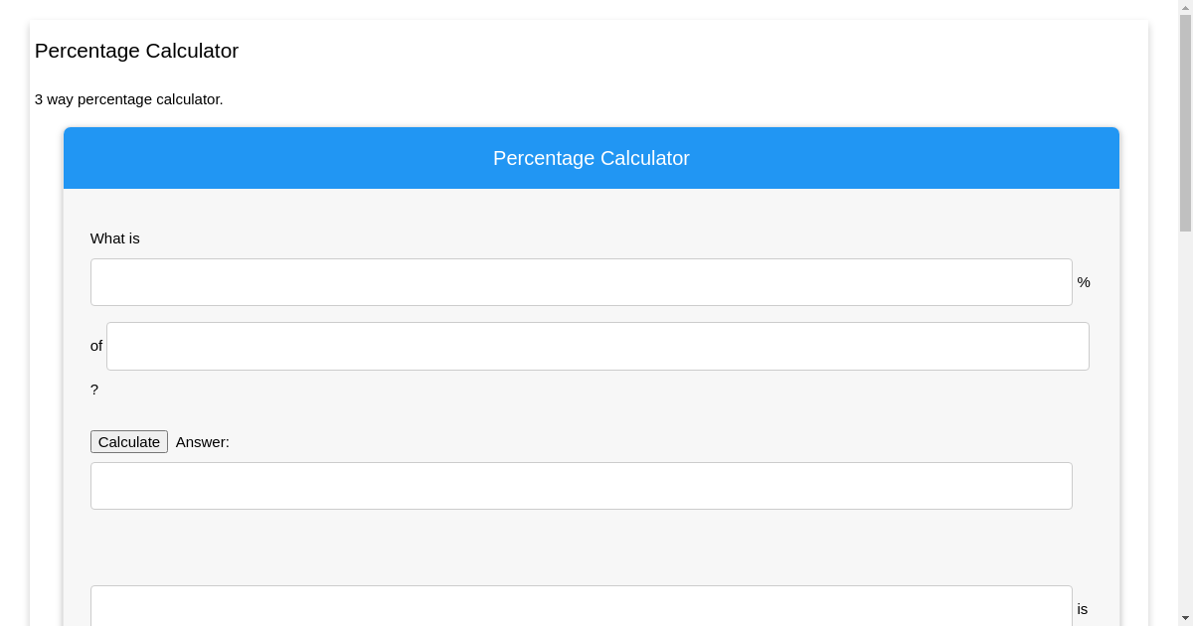Click the blue Percentage Calculator header bar
This screenshot has width=1193, height=626.
(x=592, y=158)
